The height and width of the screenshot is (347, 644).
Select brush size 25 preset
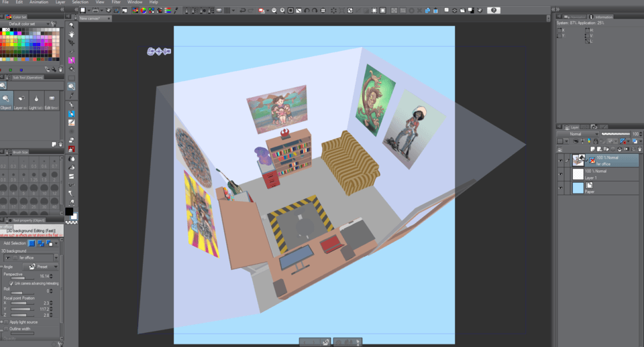tap(34, 202)
